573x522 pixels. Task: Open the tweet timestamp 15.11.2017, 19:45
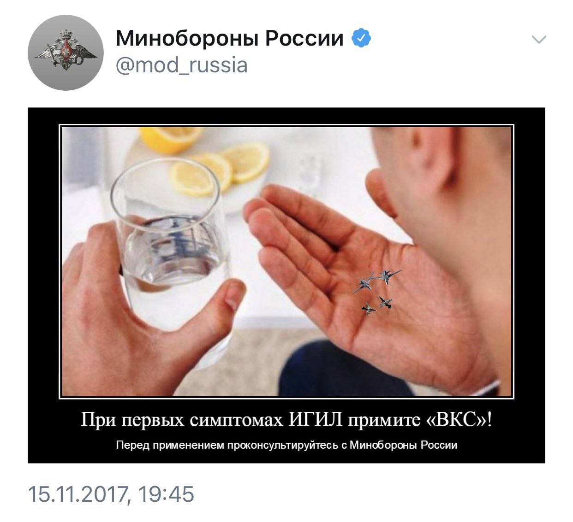tap(111, 494)
